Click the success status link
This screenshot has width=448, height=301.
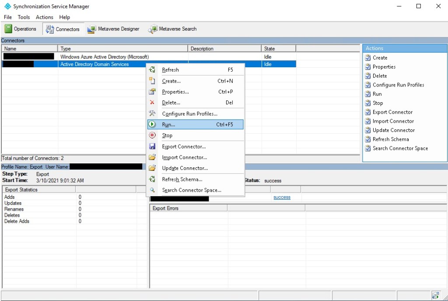pyautogui.click(x=282, y=197)
